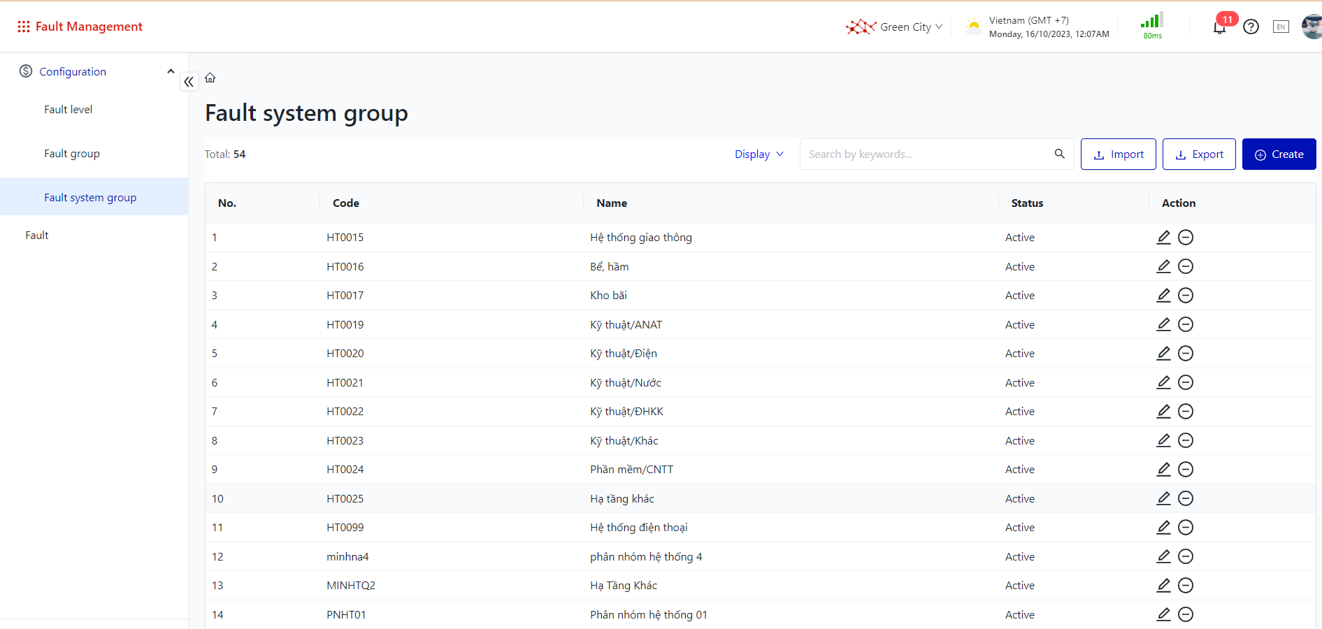Click the search magnifier icon
Image resolution: width=1322 pixels, height=629 pixels.
1059,154
